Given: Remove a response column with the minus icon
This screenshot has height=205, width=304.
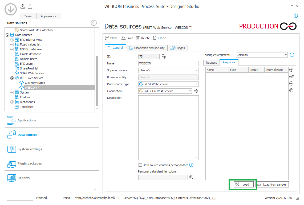Looking at the screenshot, I should [291, 84].
